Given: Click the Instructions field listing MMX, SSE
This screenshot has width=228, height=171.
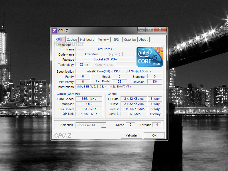Looking at the screenshot, I should [x=119, y=87].
